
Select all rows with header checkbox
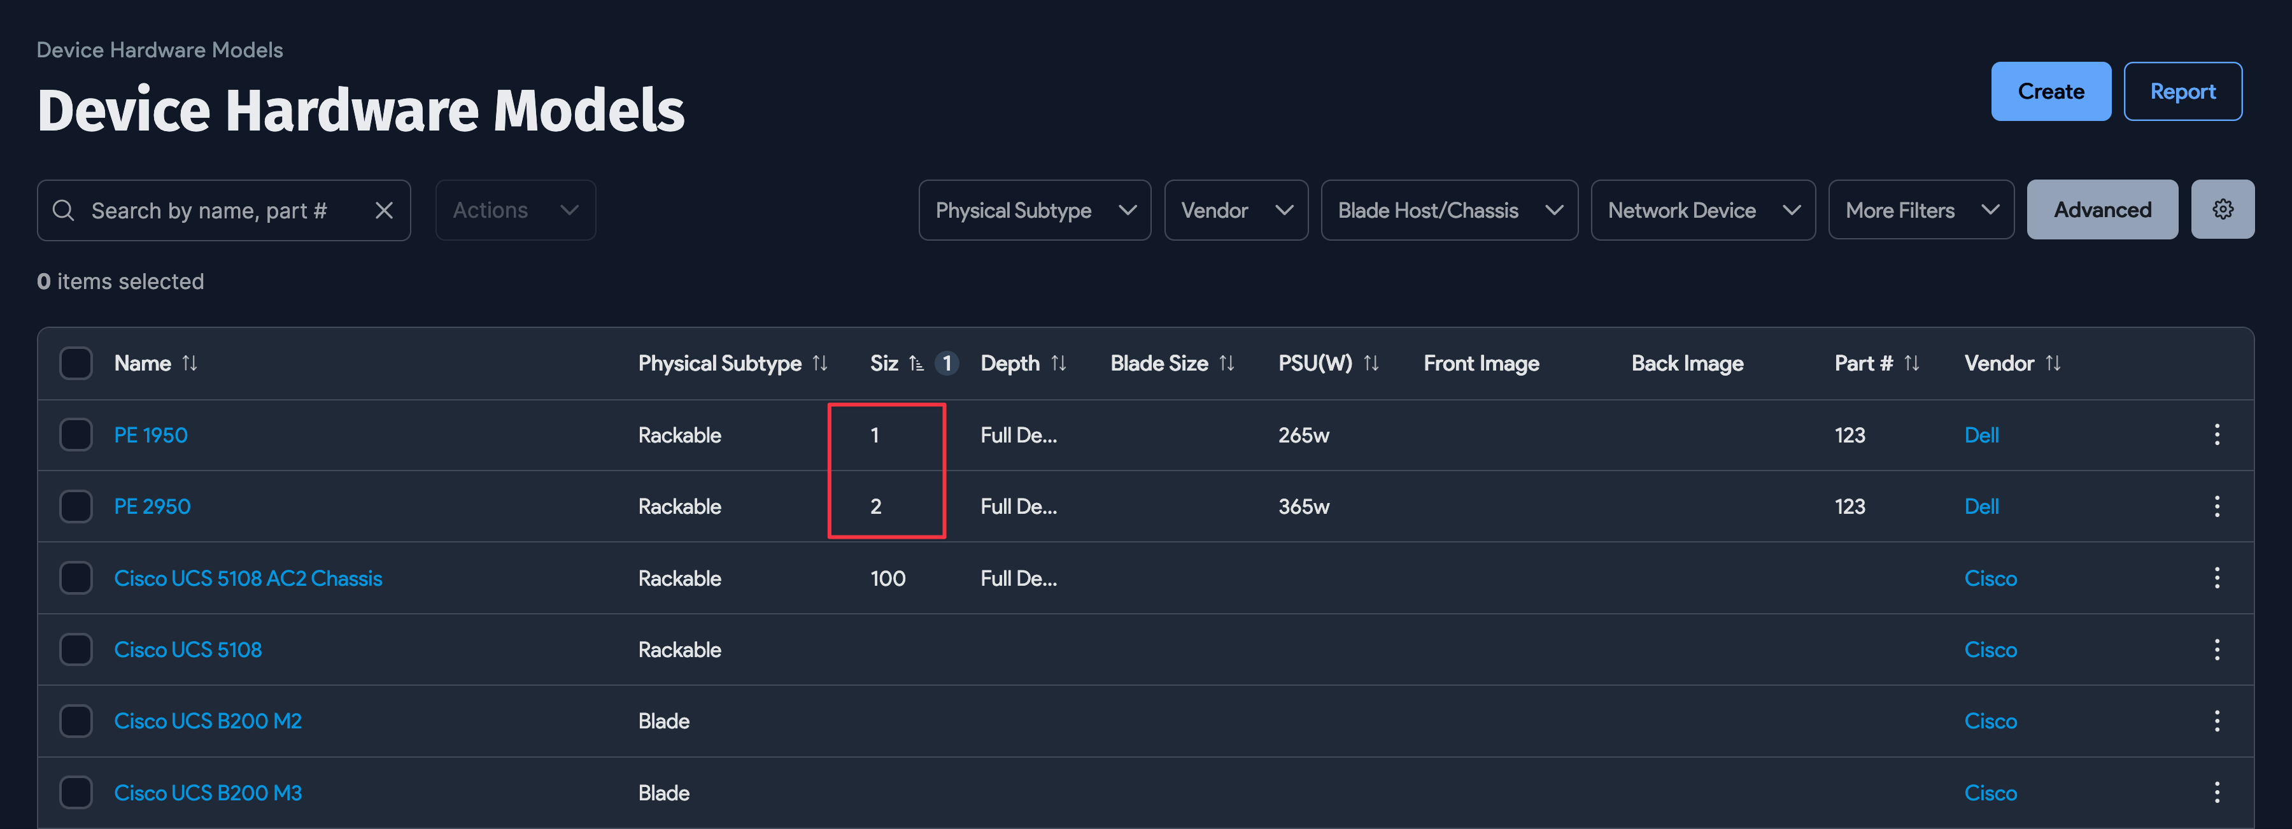click(76, 364)
